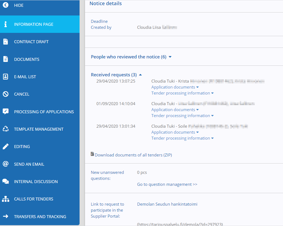Click the Contract Draft PDF icon

point(6,42)
